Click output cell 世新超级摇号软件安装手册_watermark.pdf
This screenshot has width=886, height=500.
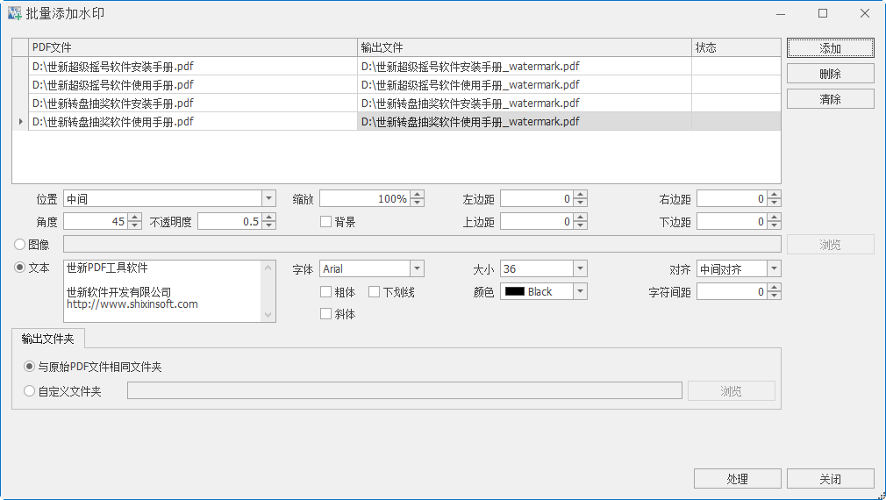coord(525,66)
